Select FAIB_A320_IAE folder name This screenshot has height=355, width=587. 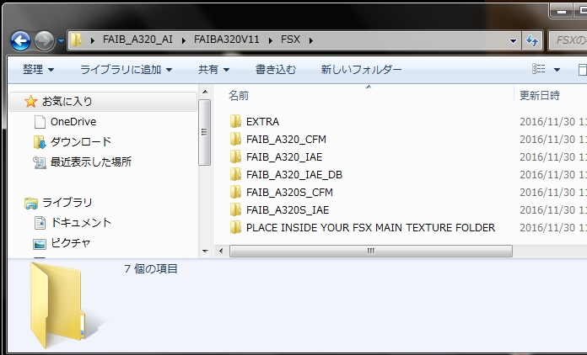(284, 156)
